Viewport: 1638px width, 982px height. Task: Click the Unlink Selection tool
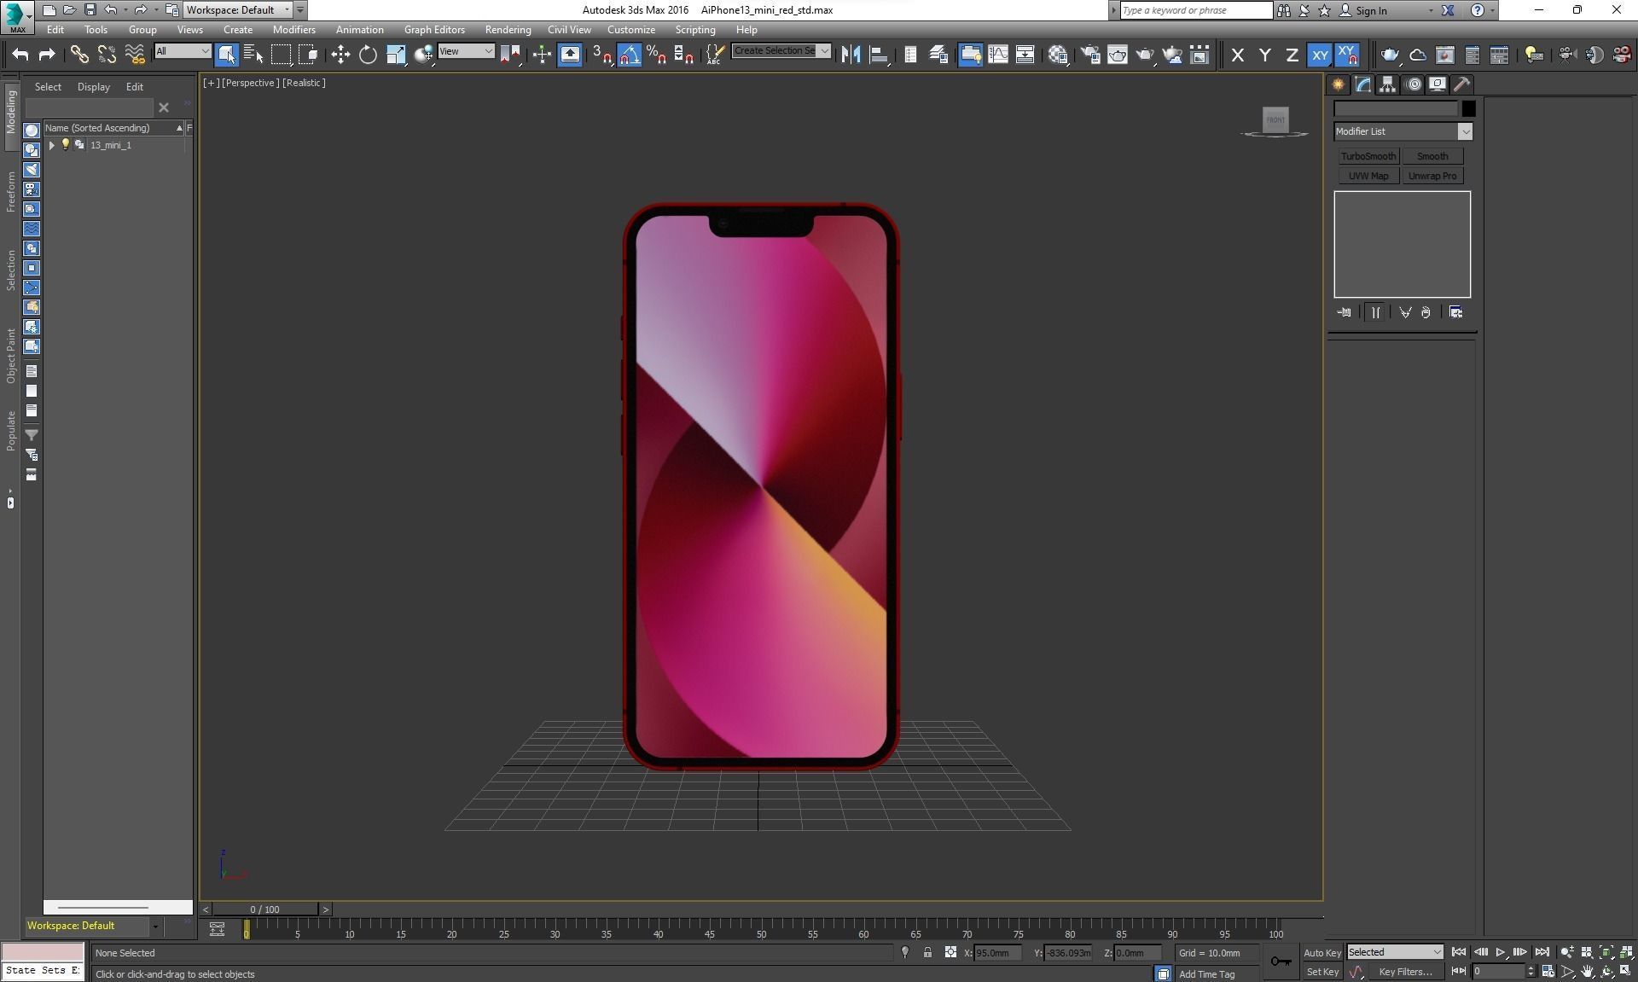tap(107, 55)
